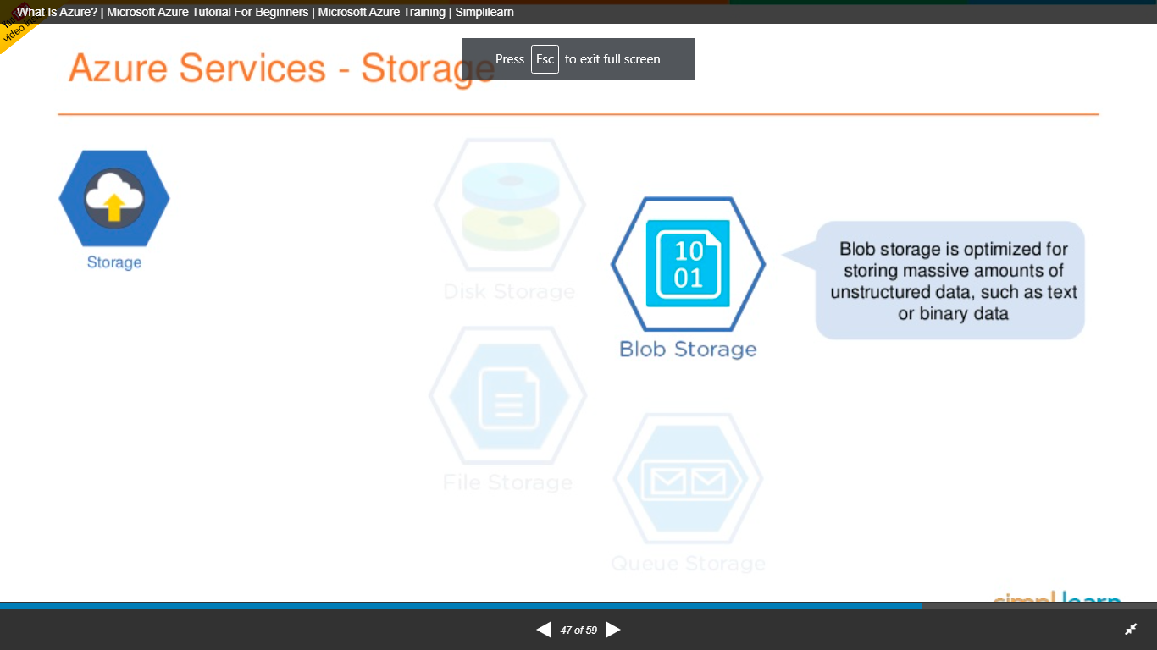The width and height of the screenshot is (1157, 650).
Task: Click the blue Storage cloud hexagon icon
Action: 114,199
